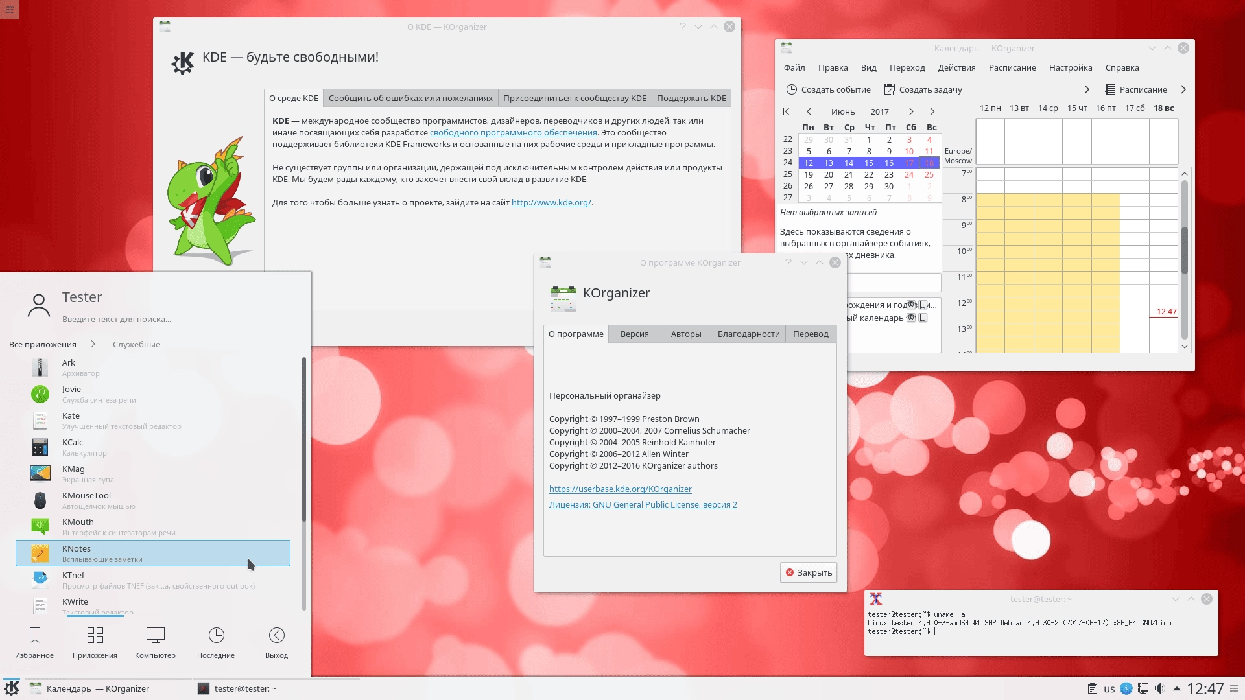
Task: Open the network tray icon
Action: (1143, 688)
